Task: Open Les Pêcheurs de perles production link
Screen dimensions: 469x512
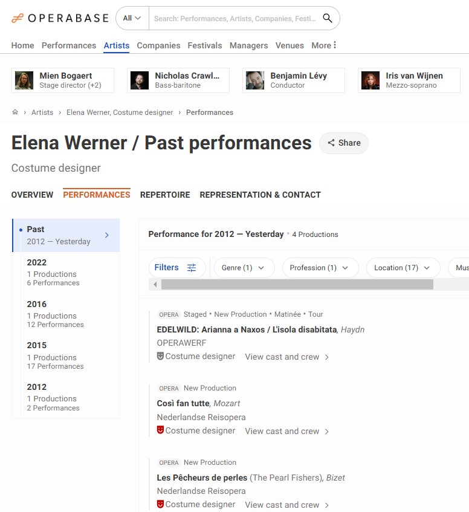Action: tap(202, 478)
